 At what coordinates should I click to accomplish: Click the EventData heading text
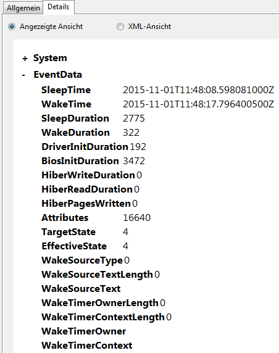pos(57,75)
